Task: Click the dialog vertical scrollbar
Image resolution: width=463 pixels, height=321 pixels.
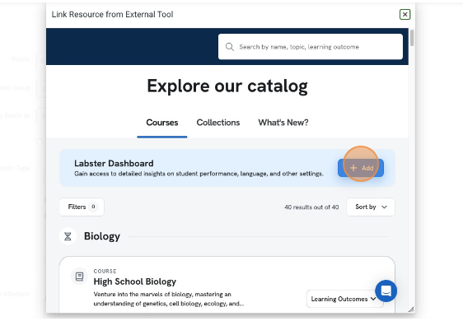Action: coord(412,38)
